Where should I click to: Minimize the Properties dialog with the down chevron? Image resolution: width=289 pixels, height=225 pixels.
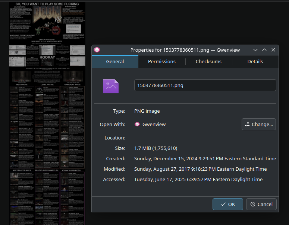255,50
